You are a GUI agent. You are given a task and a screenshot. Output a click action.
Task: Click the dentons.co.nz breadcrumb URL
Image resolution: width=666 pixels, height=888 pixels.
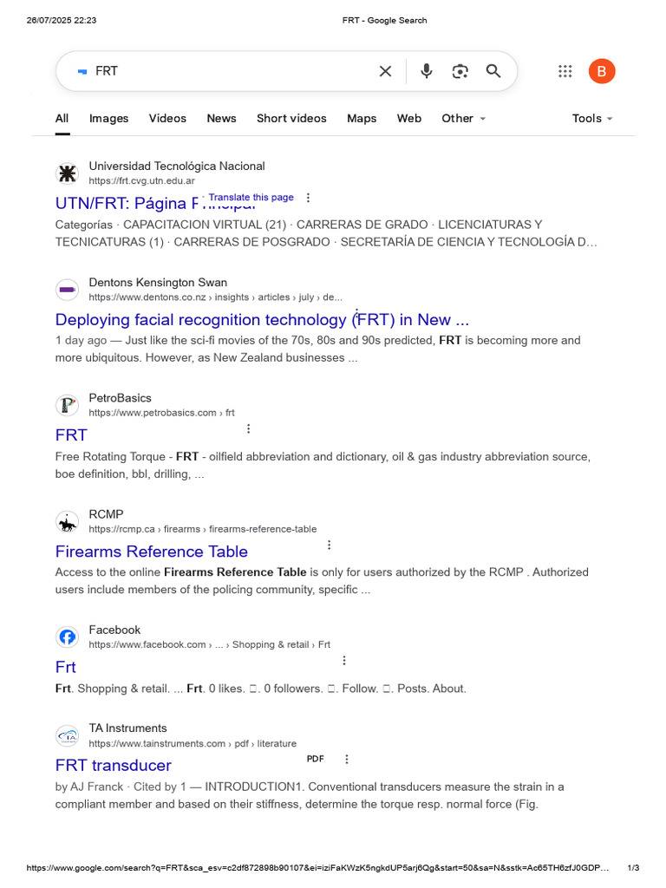click(x=215, y=297)
